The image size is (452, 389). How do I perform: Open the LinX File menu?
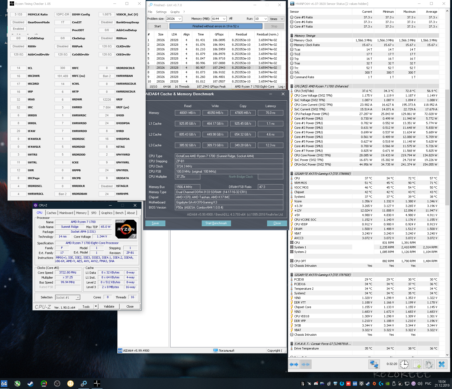(150, 12)
